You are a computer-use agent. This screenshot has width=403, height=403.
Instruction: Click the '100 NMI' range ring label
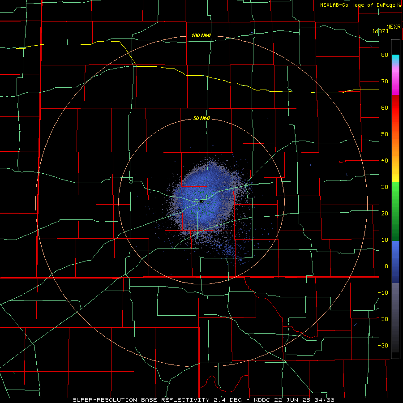(201, 35)
